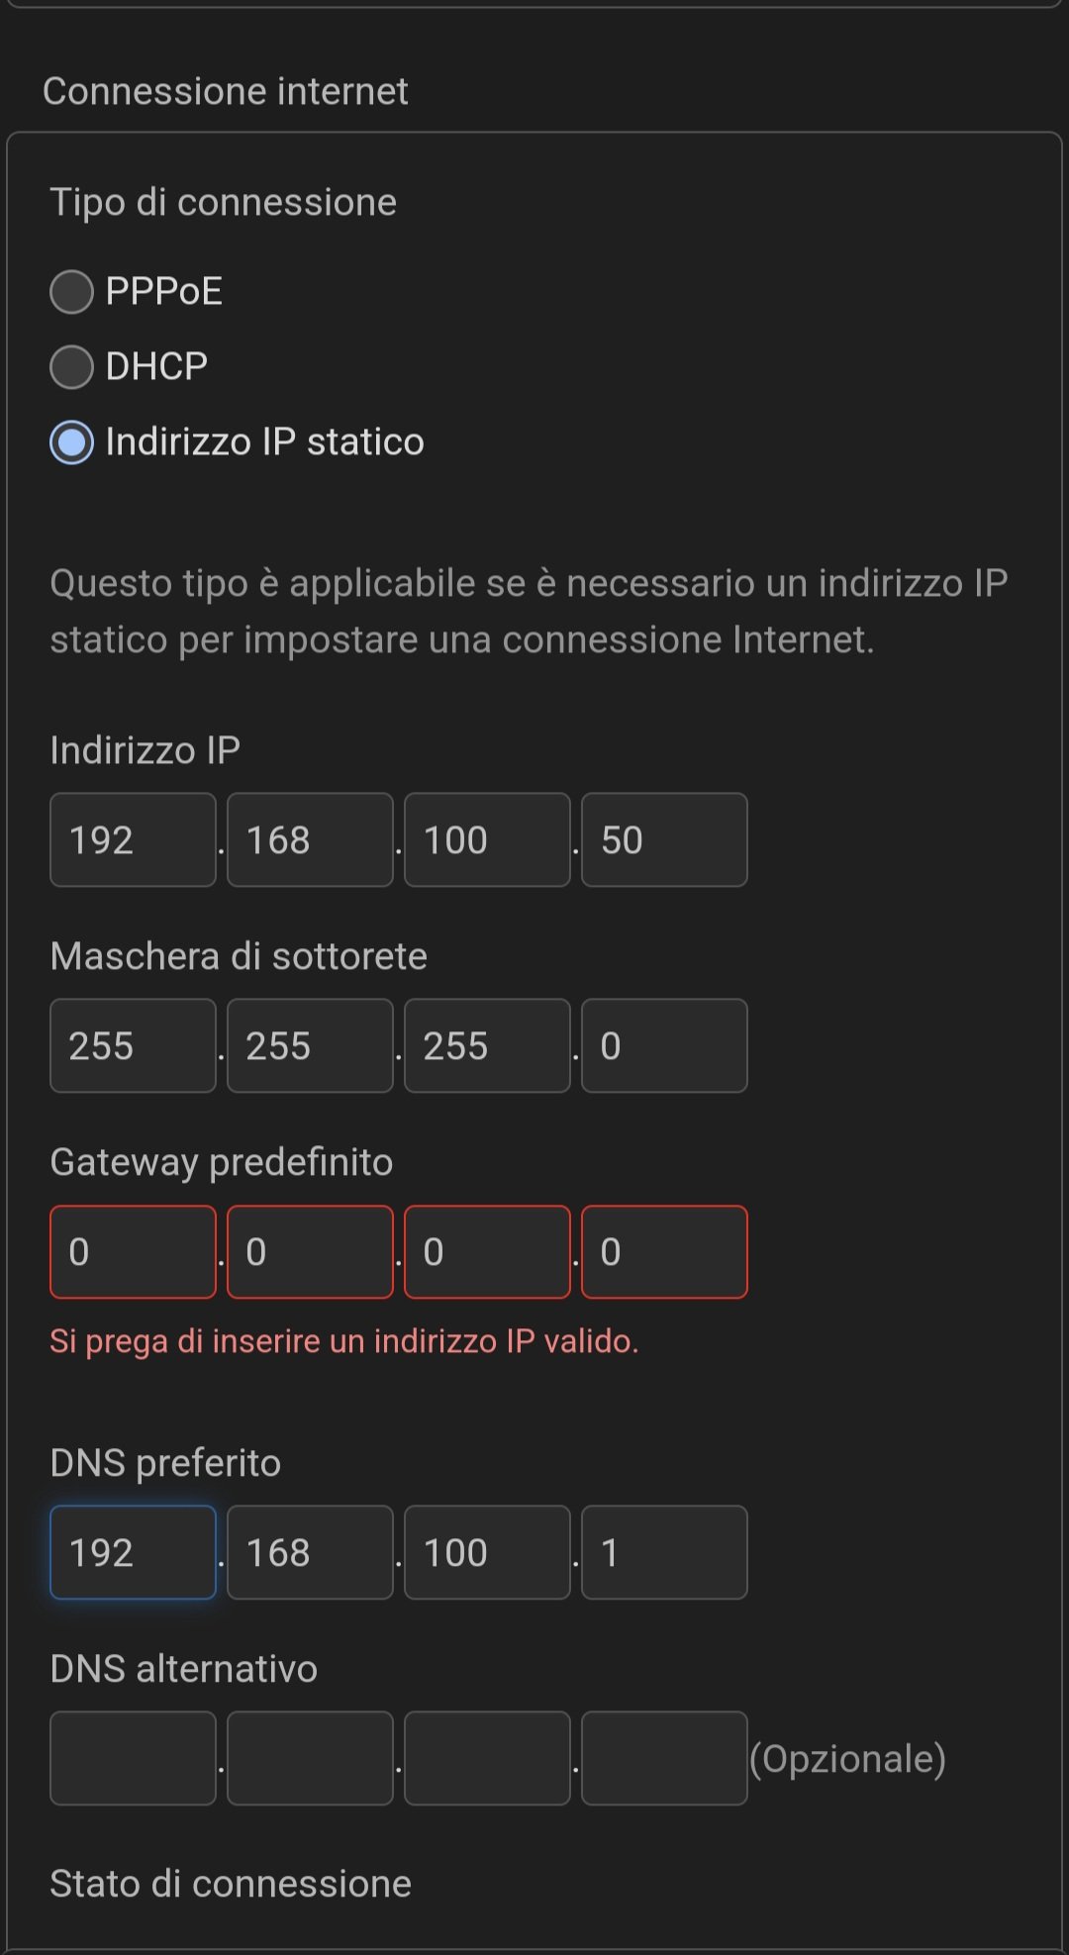
Task: Click fourth Gateway predefinito octet field
Action: [664, 1251]
